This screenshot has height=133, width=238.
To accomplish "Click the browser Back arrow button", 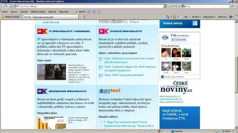I will click(x=3, y=6).
